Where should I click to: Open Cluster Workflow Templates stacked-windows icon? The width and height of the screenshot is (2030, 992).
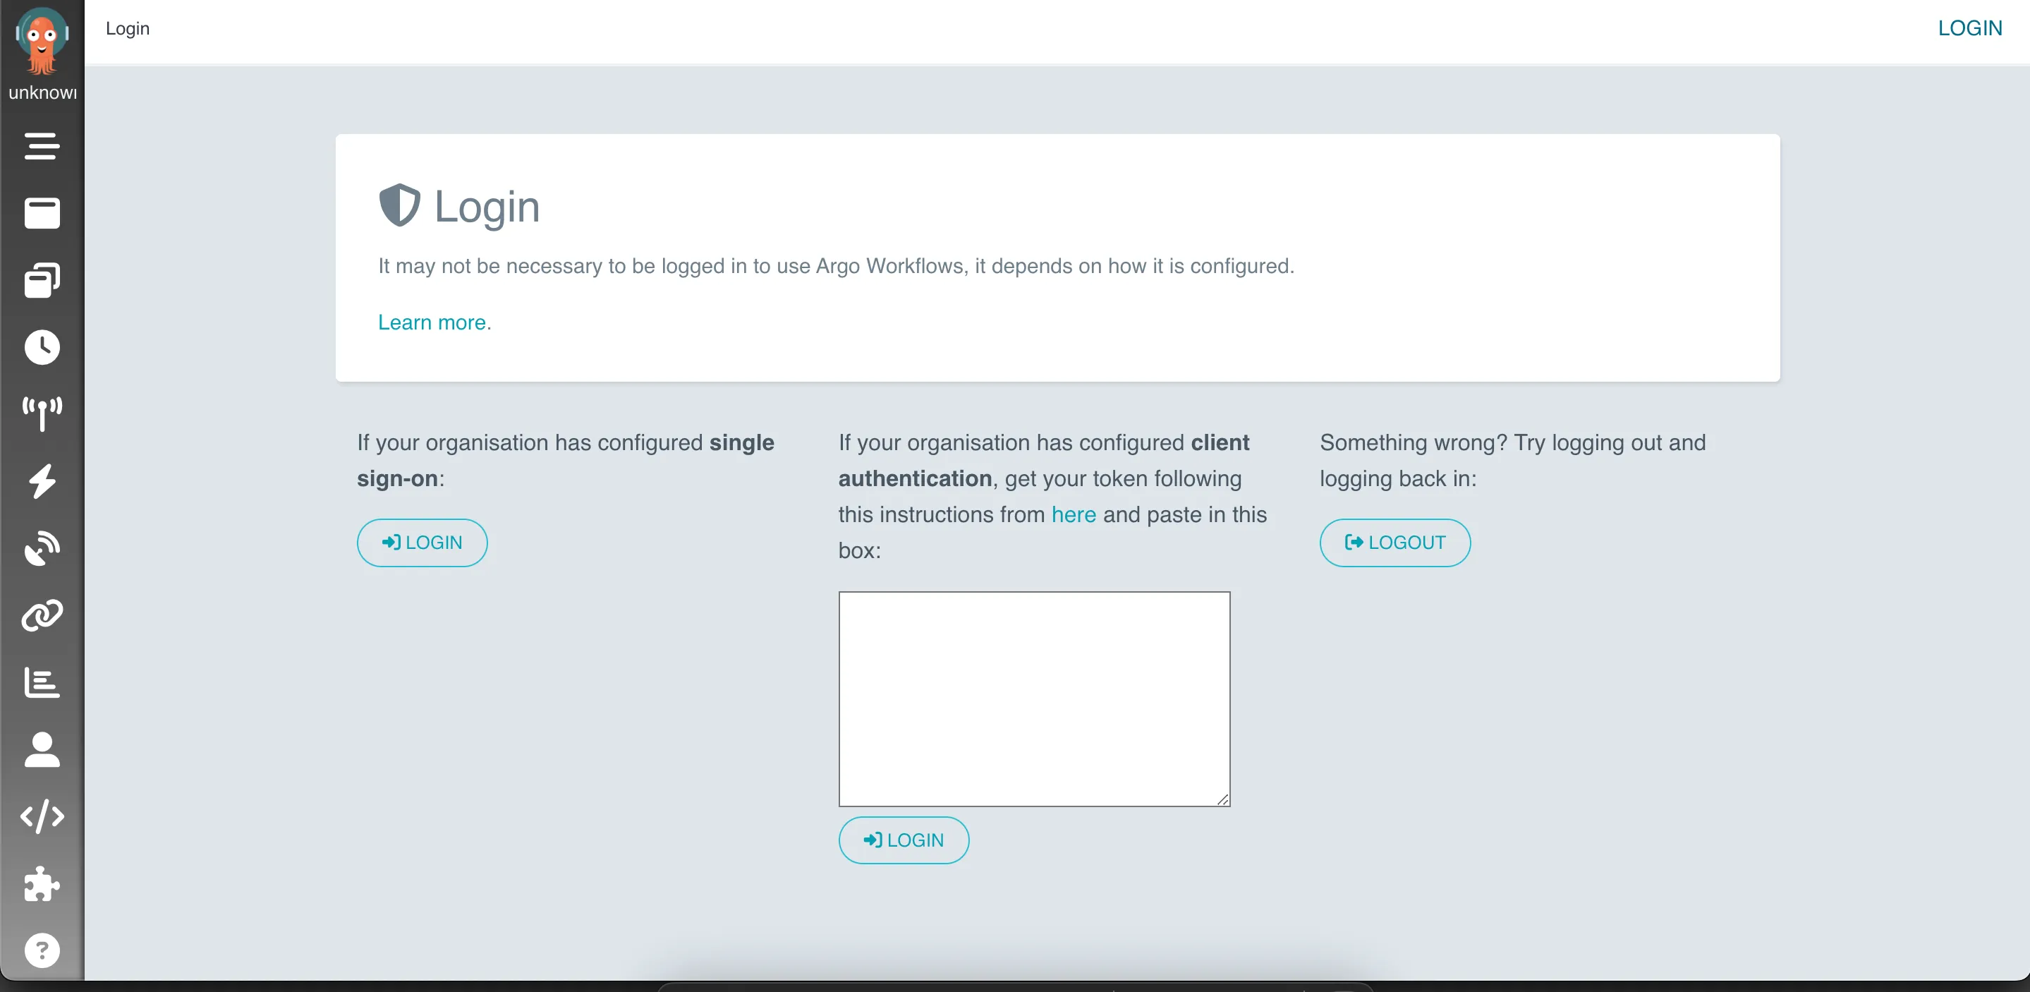42,280
